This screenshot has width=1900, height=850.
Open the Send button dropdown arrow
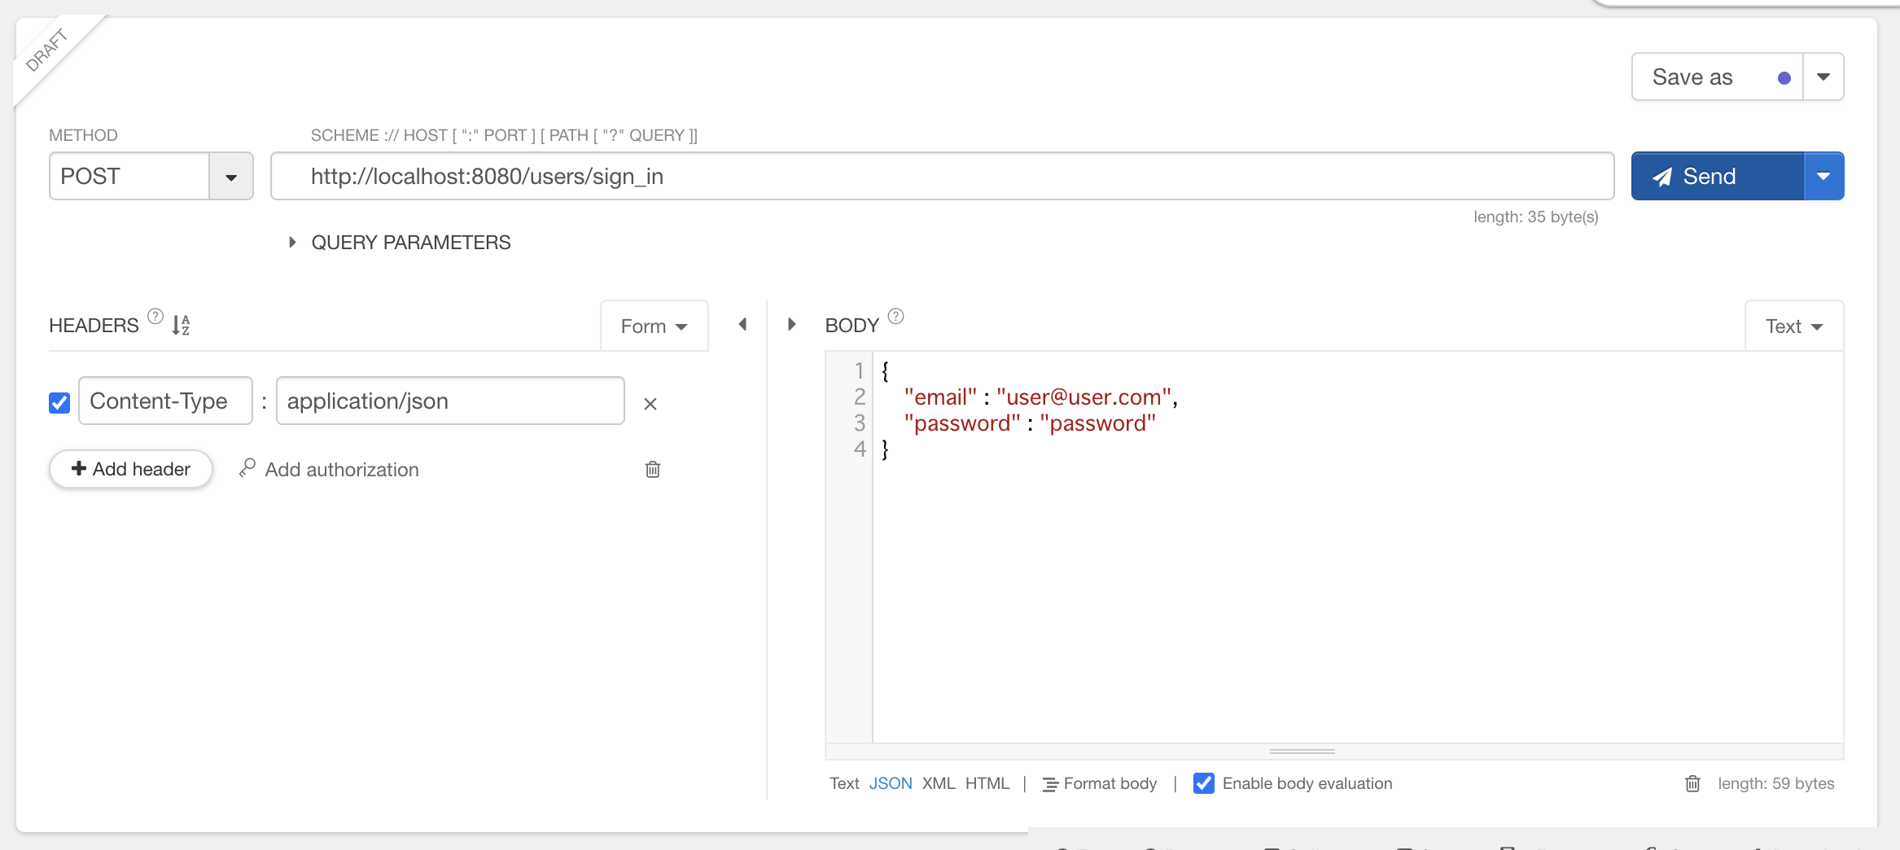point(1823,177)
